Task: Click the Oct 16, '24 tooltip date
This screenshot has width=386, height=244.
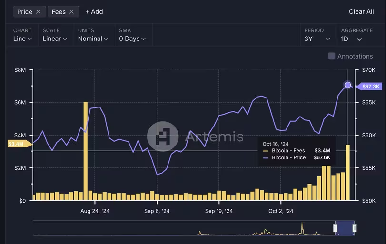Action: pos(276,144)
